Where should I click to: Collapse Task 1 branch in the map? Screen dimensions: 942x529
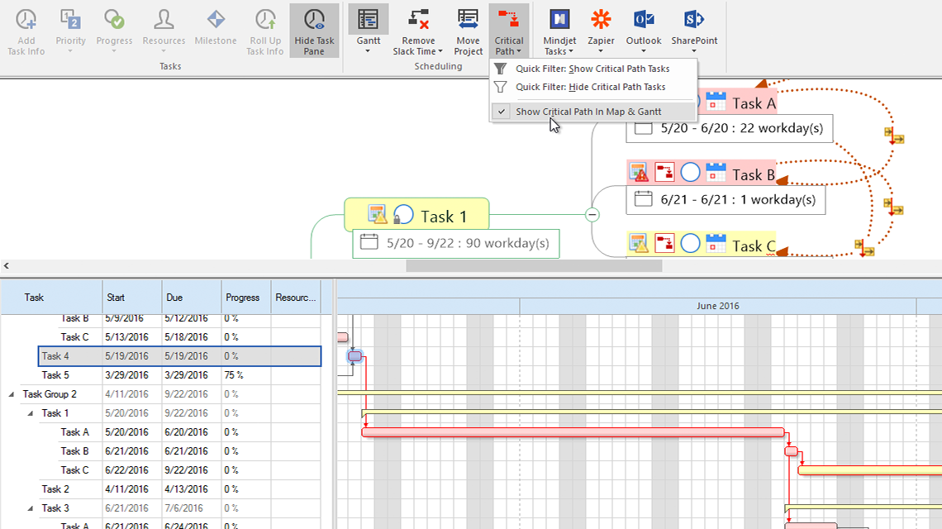[592, 215]
